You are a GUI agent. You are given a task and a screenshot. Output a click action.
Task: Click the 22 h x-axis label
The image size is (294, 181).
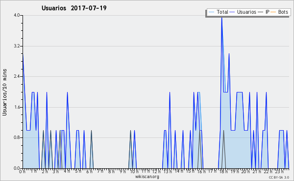pos(268,172)
